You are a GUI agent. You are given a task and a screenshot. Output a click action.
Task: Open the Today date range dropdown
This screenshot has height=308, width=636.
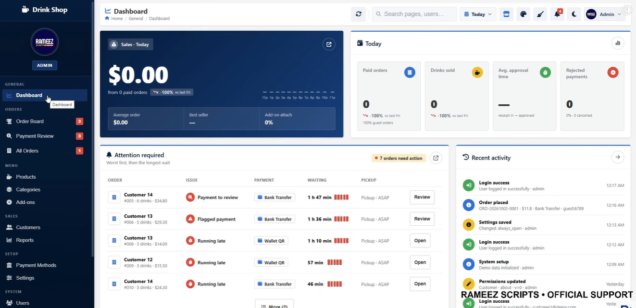[x=478, y=14]
